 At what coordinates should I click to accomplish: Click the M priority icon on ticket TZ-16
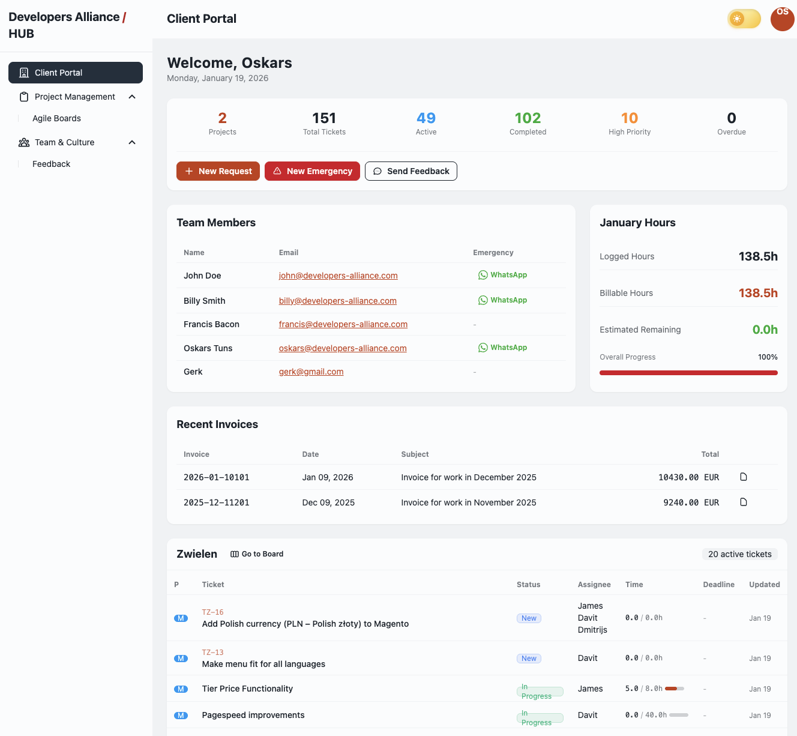pyautogui.click(x=181, y=618)
